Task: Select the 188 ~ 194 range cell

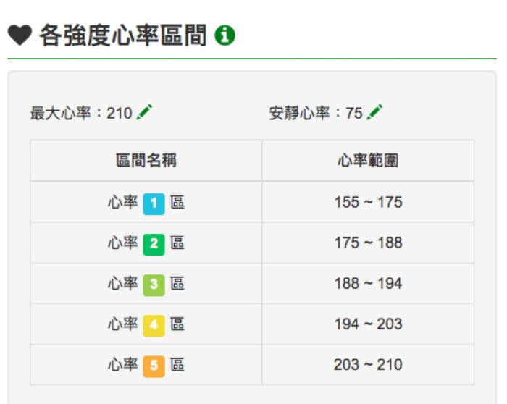Action: [368, 284]
